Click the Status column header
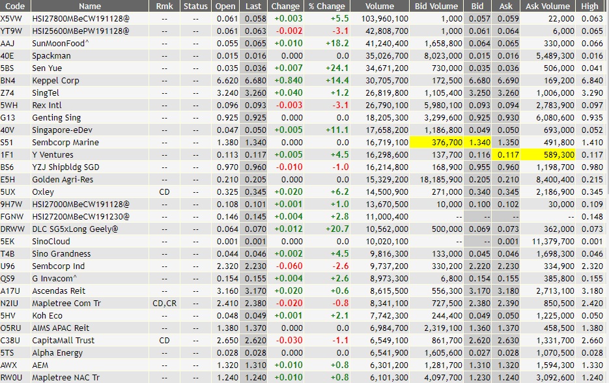The image size is (609, 383). coord(195,6)
